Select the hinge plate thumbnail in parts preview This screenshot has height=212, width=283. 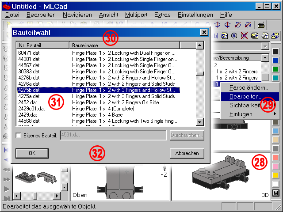point(26,178)
